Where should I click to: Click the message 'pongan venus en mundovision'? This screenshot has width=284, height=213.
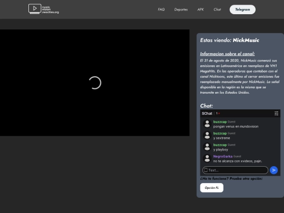tap(236, 126)
